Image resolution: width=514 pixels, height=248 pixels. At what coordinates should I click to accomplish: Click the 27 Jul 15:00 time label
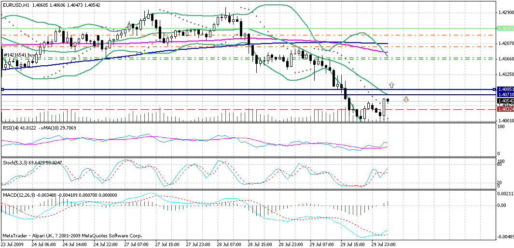pyautogui.click(x=168, y=245)
